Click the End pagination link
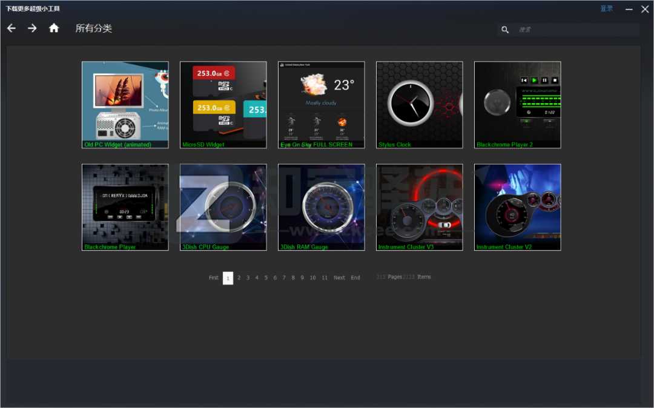 [355, 278]
